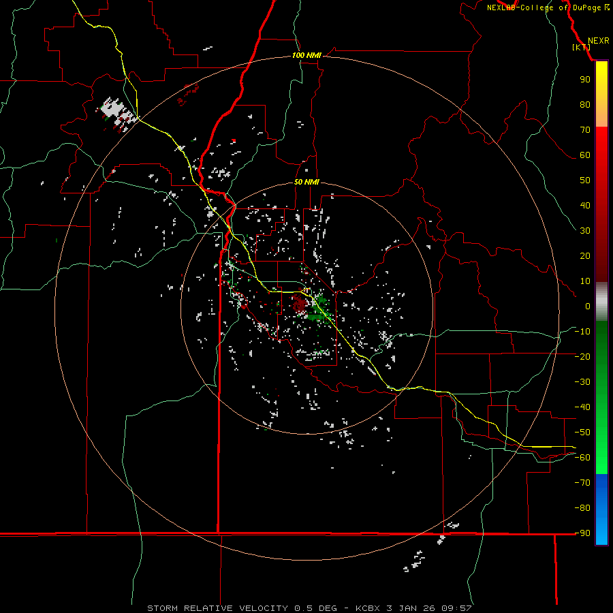Screen dimensions: 613x613
Task: Click the "-40" scale value label
Action: (x=582, y=407)
